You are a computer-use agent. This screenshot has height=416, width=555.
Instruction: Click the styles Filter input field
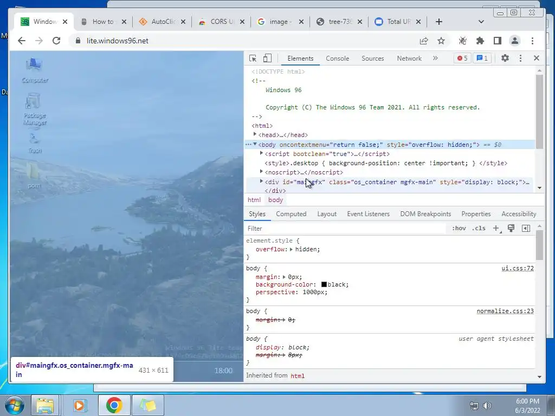pyautogui.click(x=345, y=229)
